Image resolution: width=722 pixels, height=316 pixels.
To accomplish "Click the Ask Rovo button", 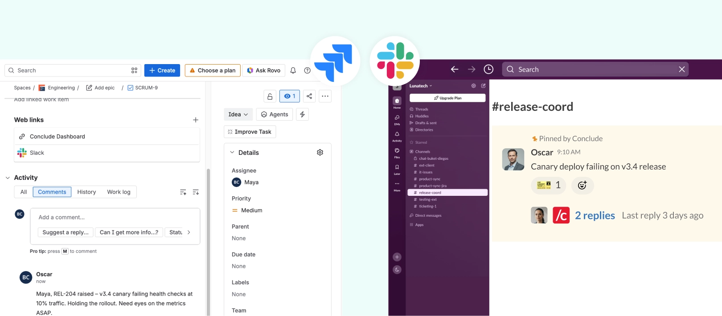I will (x=264, y=70).
